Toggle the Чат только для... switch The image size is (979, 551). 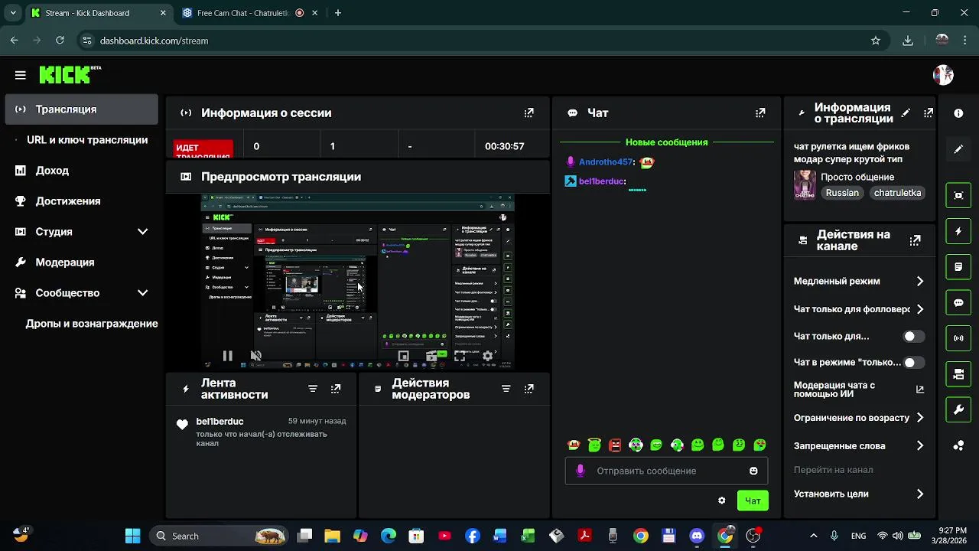[x=914, y=336]
